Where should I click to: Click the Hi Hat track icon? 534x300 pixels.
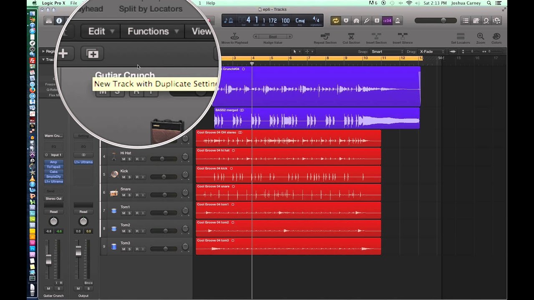click(x=114, y=156)
